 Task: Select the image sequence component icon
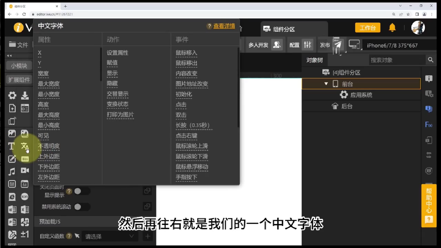click(25, 133)
